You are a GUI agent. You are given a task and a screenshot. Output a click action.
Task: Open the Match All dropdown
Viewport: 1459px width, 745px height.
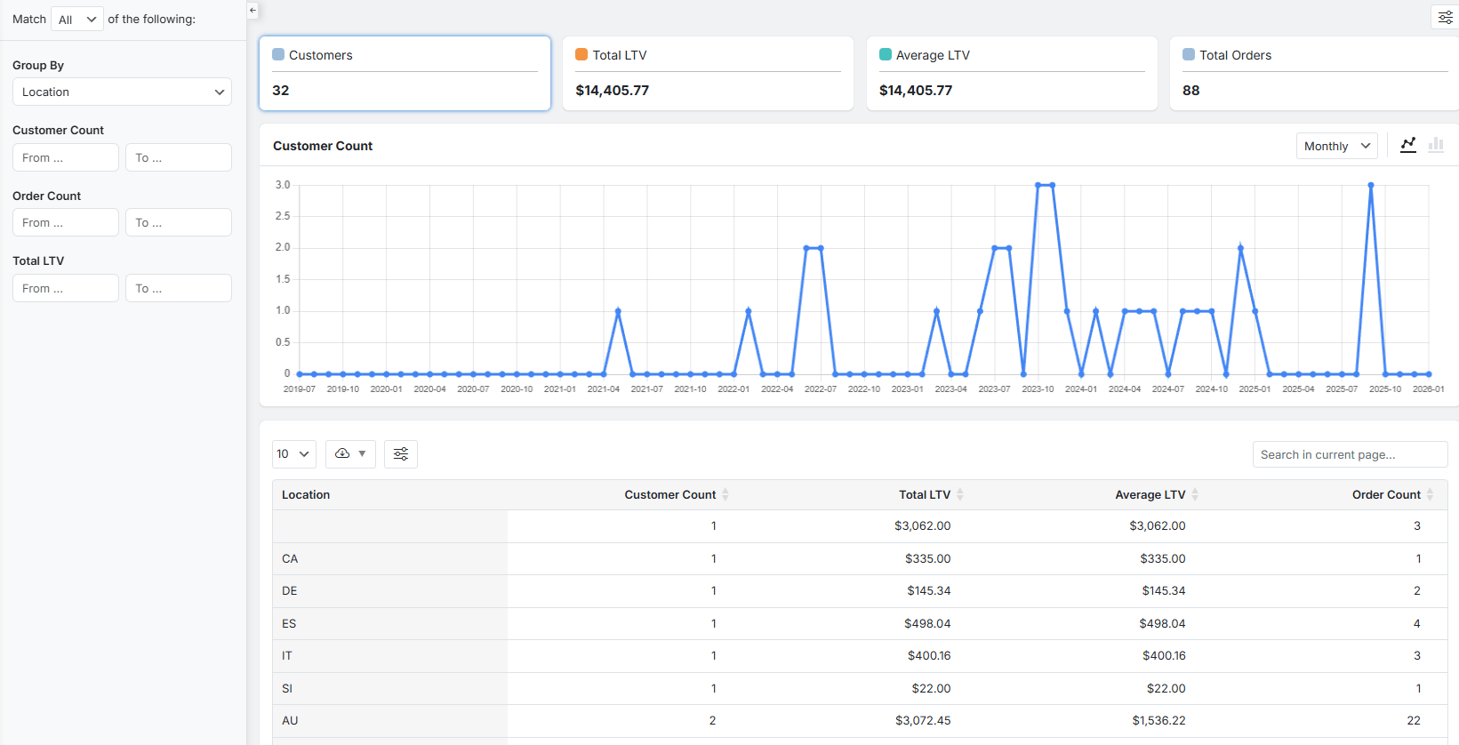coord(77,20)
